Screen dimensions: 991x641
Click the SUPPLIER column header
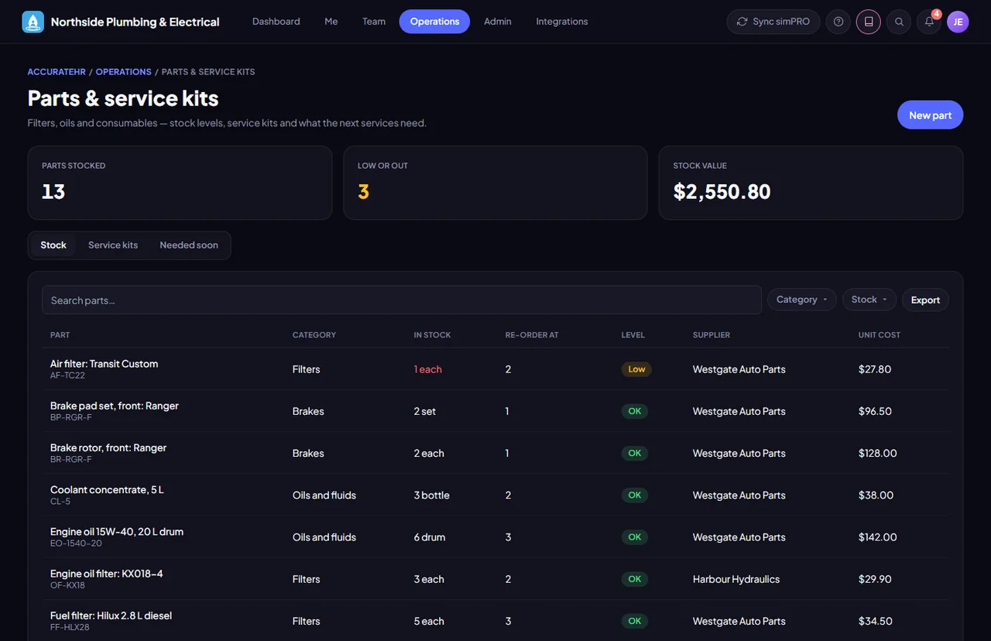(x=712, y=335)
